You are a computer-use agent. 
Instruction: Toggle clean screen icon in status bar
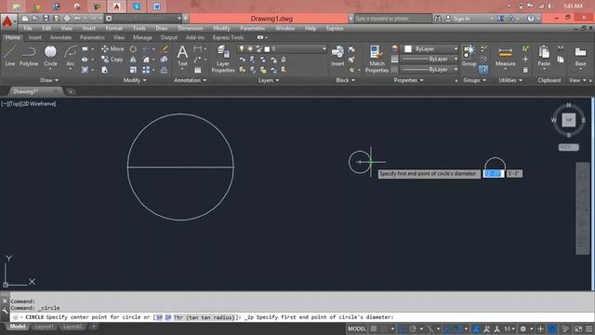[x=578, y=328]
